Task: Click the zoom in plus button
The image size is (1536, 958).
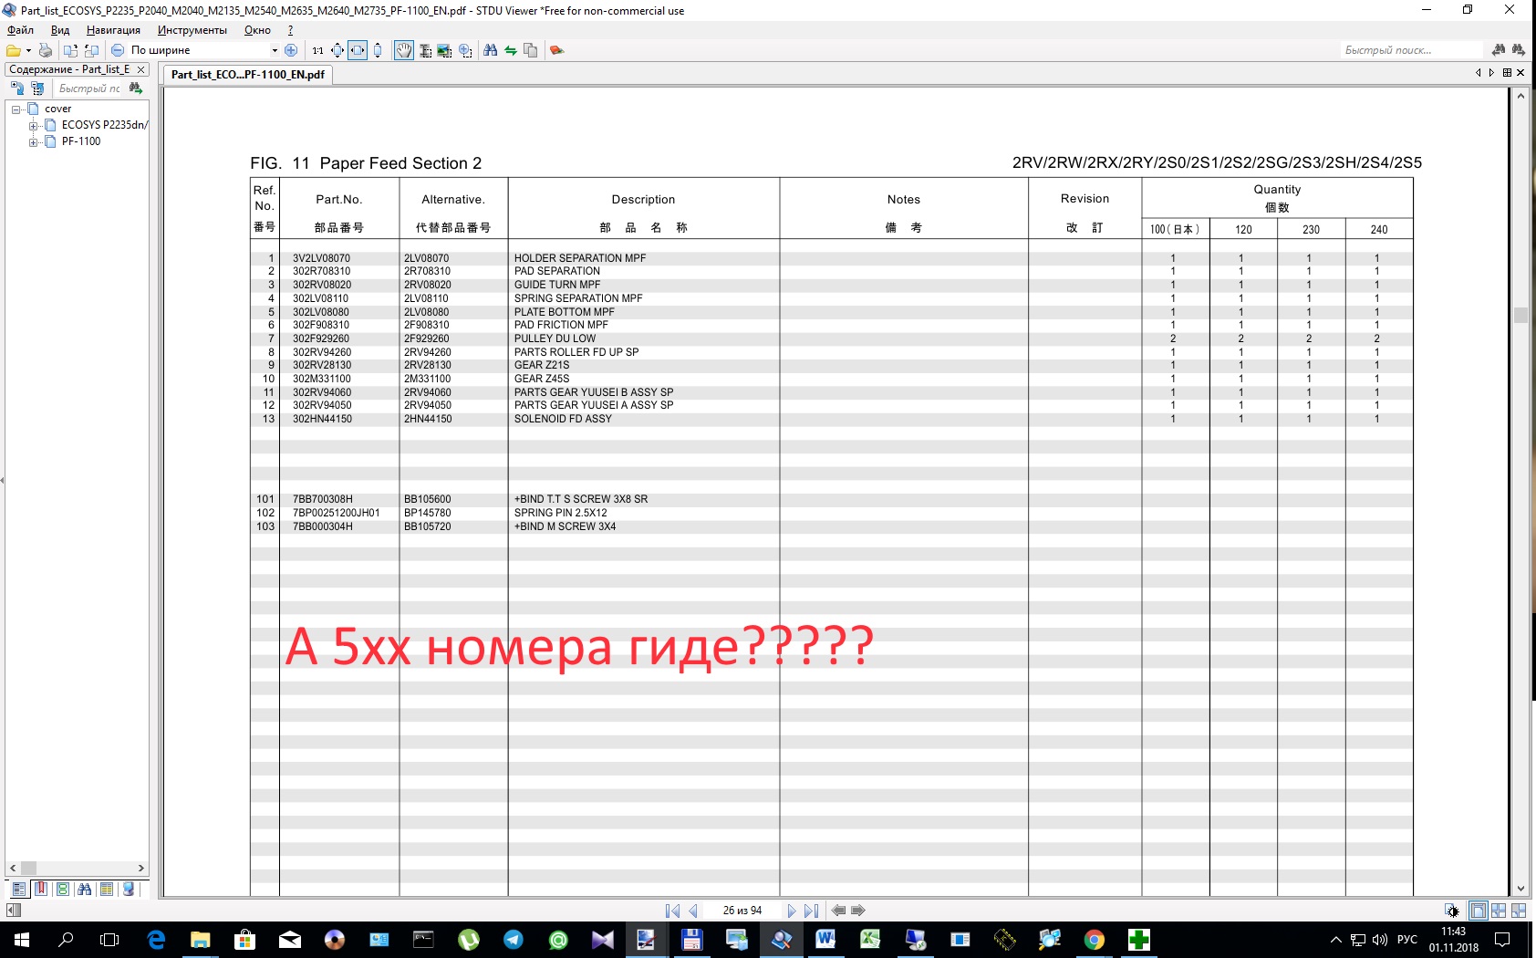Action: pyautogui.click(x=291, y=50)
